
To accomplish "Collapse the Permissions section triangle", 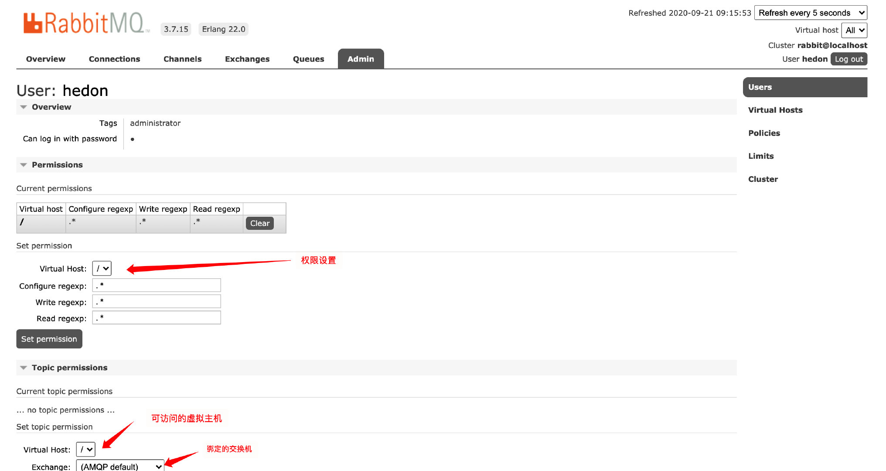I will (x=24, y=165).
